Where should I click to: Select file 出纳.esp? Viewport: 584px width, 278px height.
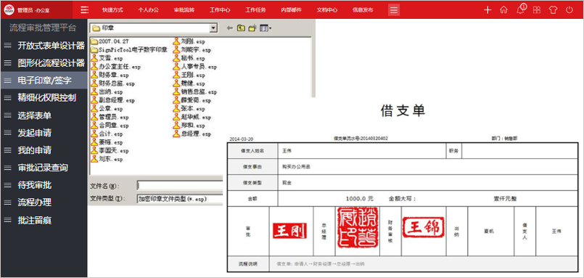coord(107,91)
